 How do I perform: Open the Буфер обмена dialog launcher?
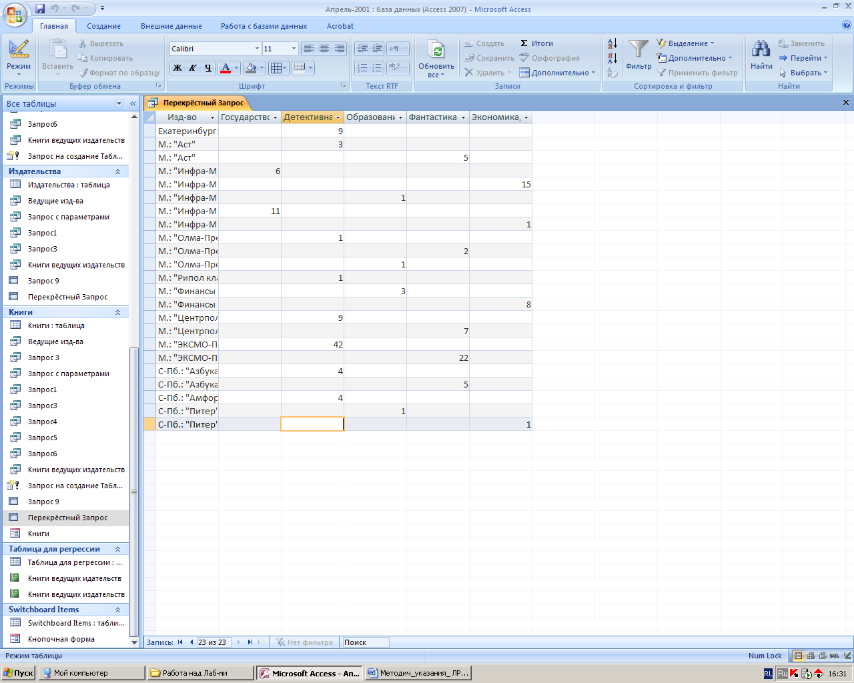(159, 86)
